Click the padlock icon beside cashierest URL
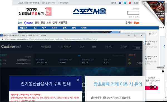 (x=2, y=39)
